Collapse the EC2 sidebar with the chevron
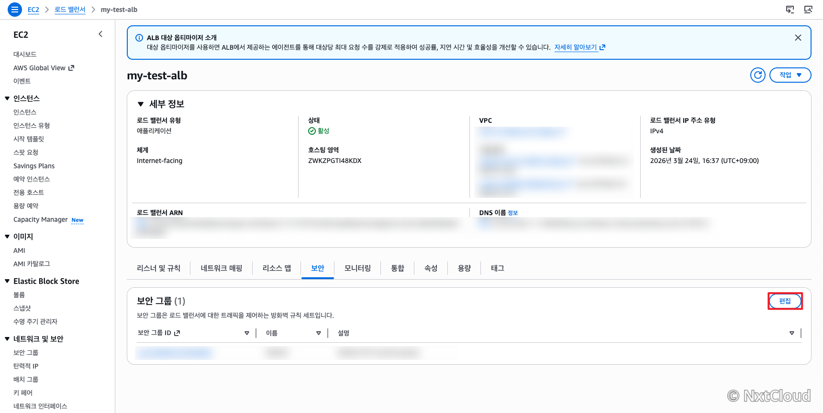The image size is (823, 413). coord(100,34)
